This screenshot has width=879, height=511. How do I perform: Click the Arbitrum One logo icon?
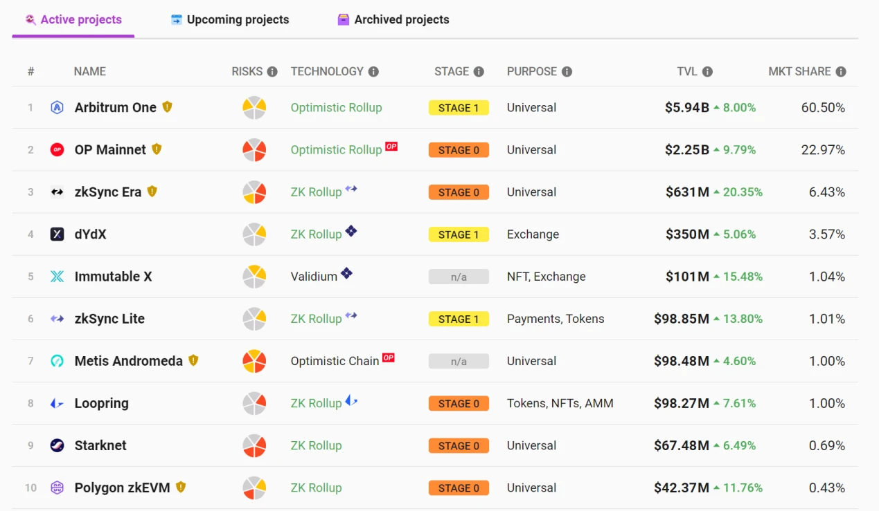click(57, 107)
